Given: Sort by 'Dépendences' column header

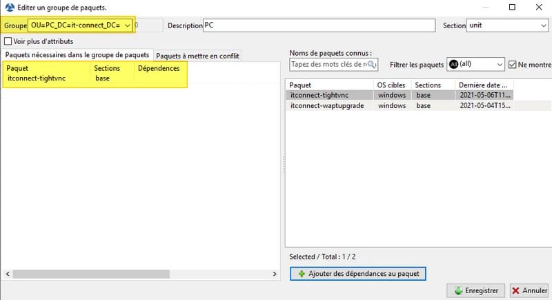Looking at the screenshot, I should click(160, 68).
